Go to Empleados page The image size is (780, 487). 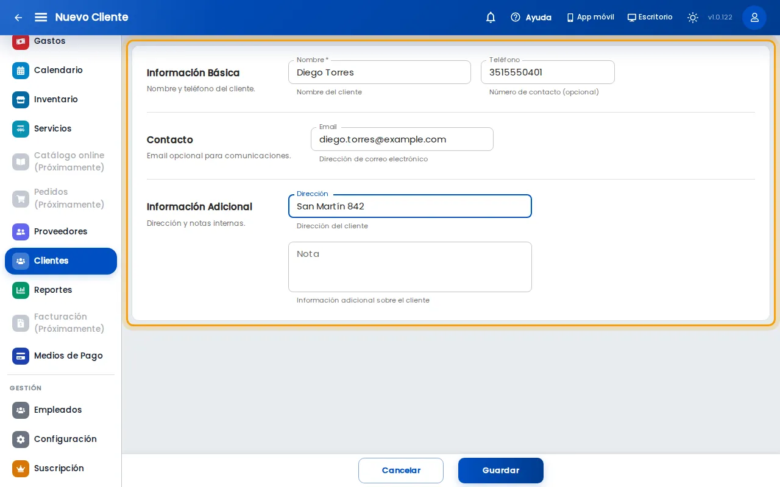pos(61,410)
